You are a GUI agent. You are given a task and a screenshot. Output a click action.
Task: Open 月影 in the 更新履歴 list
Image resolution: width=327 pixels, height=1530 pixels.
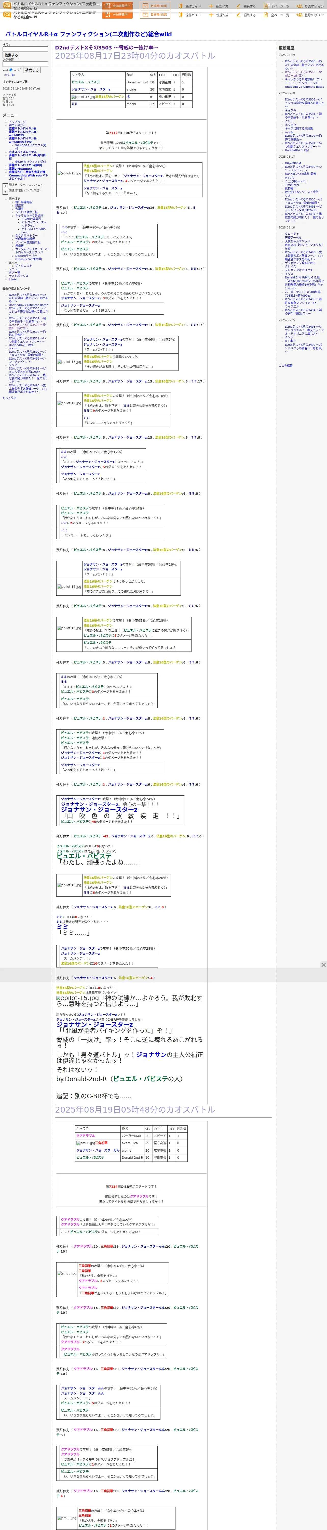(x=288, y=248)
